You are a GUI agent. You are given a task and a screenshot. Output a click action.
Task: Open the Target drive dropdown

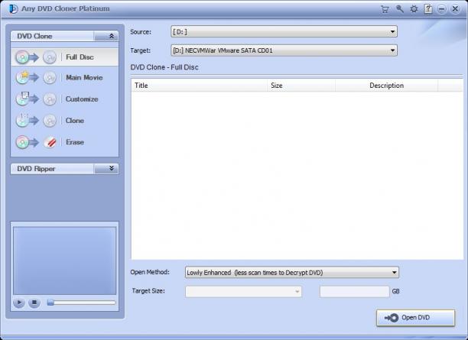pyautogui.click(x=284, y=50)
